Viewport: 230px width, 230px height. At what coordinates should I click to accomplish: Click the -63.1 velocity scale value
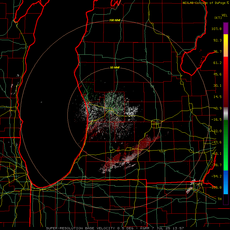[x=216, y=154]
